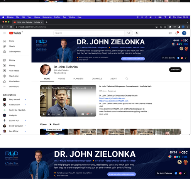
Task: Toggle captions on featured video
Action: pyautogui.click(x=83, y=114)
